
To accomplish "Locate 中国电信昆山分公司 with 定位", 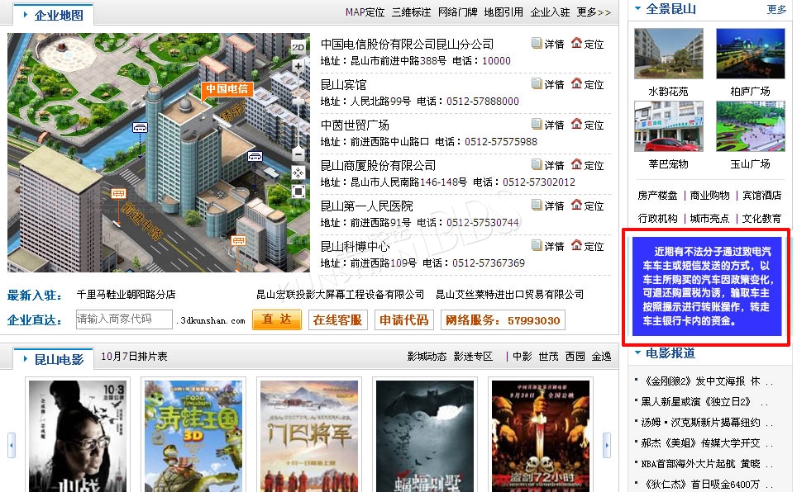I will click(x=588, y=45).
